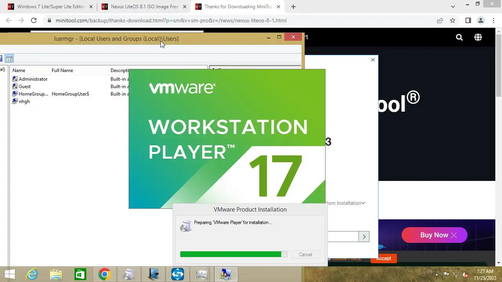The image size is (502, 282).
Task: Close the MiniTool installer popup
Action: coord(373,60)
